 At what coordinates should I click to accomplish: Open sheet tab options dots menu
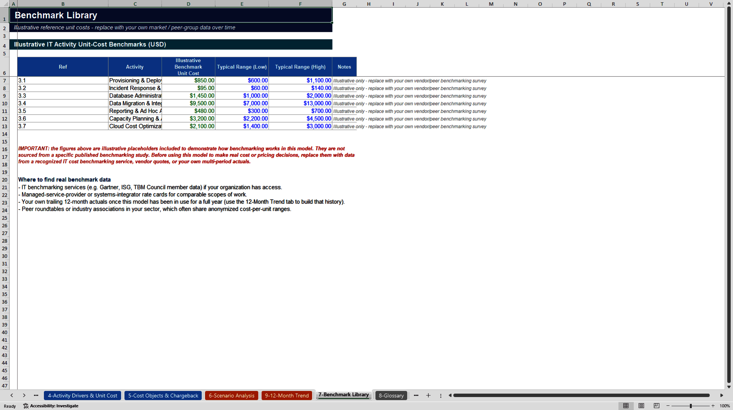pos(441,396)
